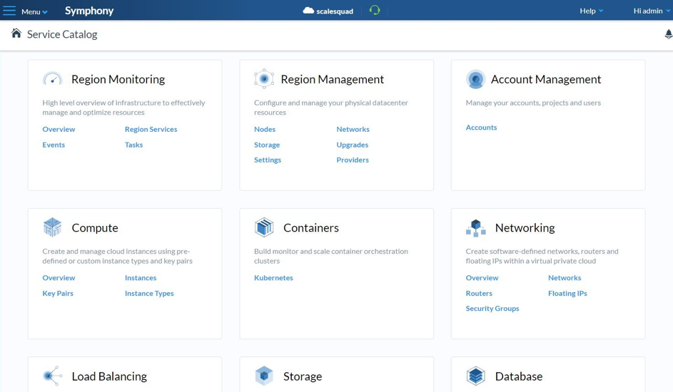This screenshot has width=673, height=392.
Task: Click the Account Management card heading
Action: tap(546, 79)
